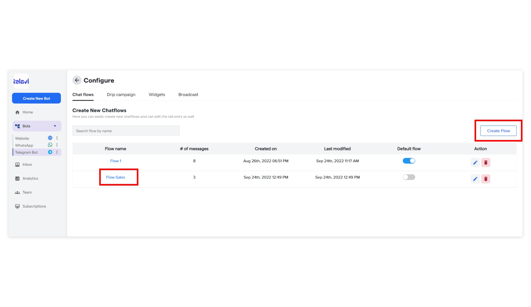The image size is (531, 307).
Task: Open the Broadcast tab
Action: point(188,95)
